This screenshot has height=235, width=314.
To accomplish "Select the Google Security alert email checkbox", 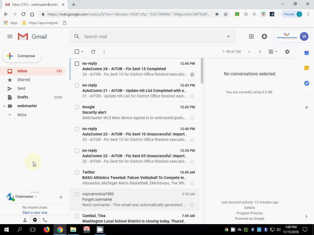I will point(77,107).
